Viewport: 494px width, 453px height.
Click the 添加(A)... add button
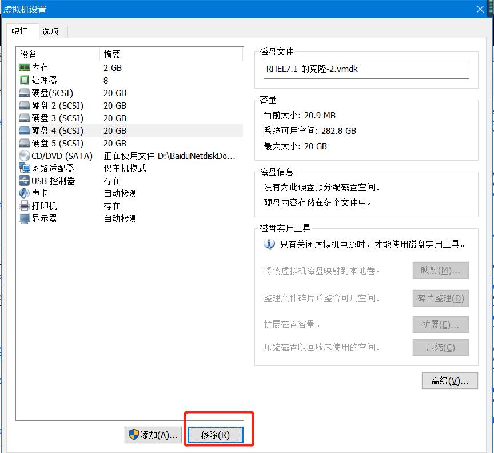click(153, 435)
